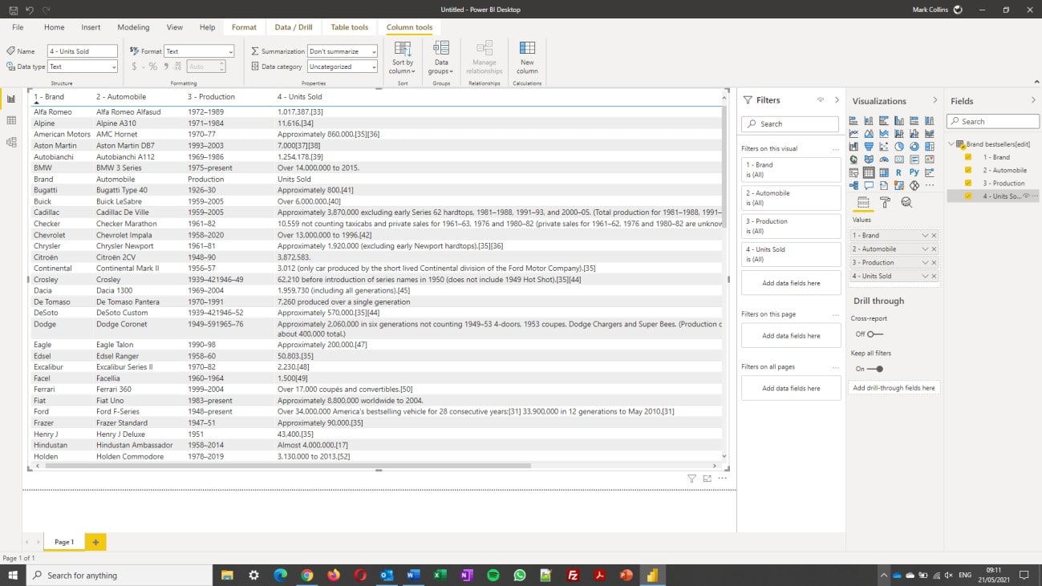Choose the line chart visualization
Image resolution: width=1042 pixels, height=586 pixels.
click(853, 133)
